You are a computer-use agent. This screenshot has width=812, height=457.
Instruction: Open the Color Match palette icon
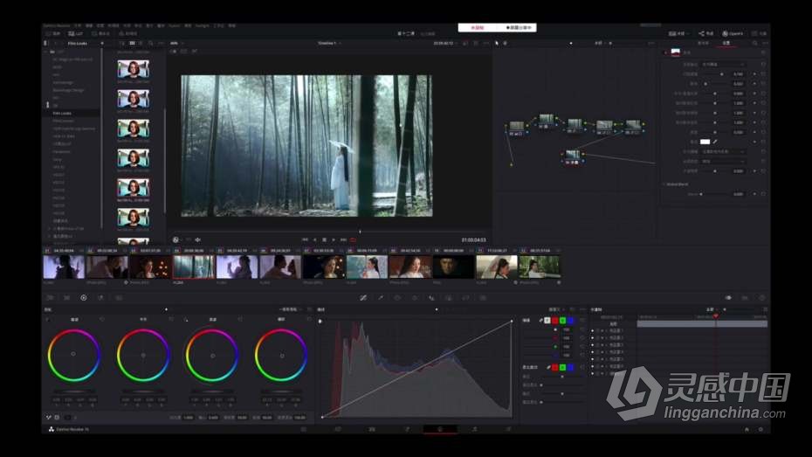[67, 298]
